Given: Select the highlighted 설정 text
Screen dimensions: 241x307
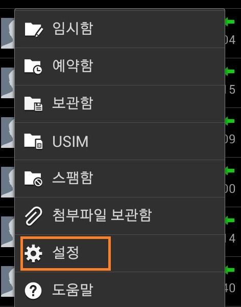Looking at the screenshot, I should coord(66,253).
